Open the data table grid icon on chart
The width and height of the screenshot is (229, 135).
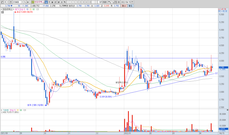2,12
